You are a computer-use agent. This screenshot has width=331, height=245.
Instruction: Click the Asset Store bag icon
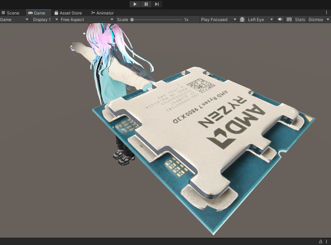click(56, 13)
